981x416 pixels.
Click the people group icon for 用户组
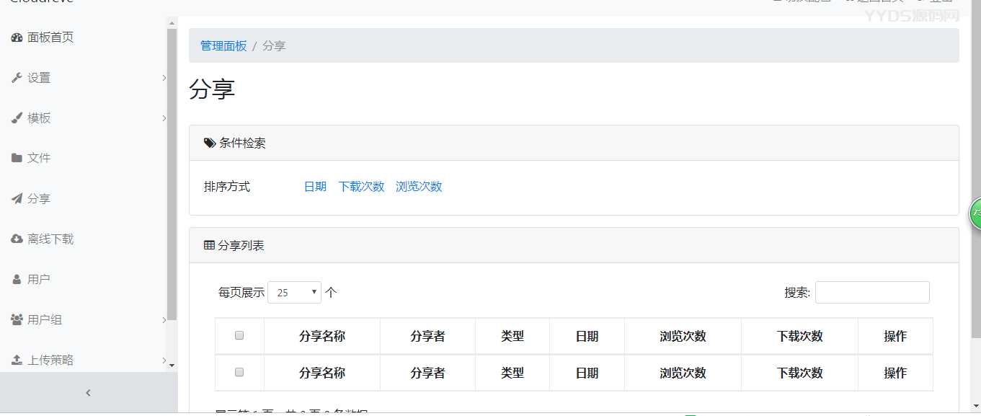[17, 319]
